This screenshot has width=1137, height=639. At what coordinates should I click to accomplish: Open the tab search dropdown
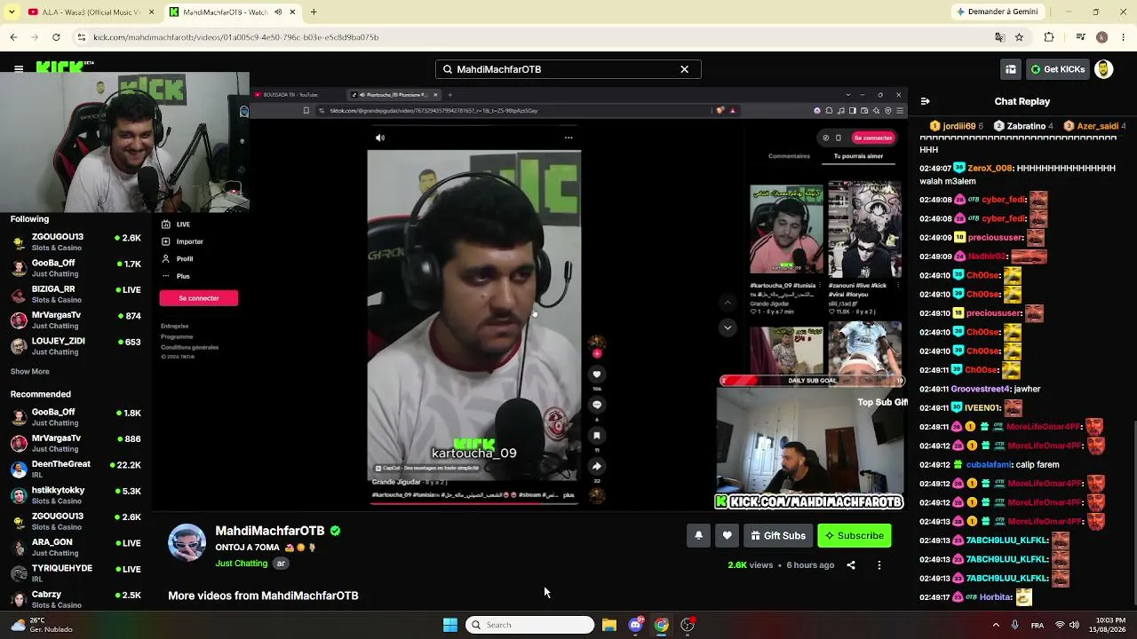pos(11,12)
